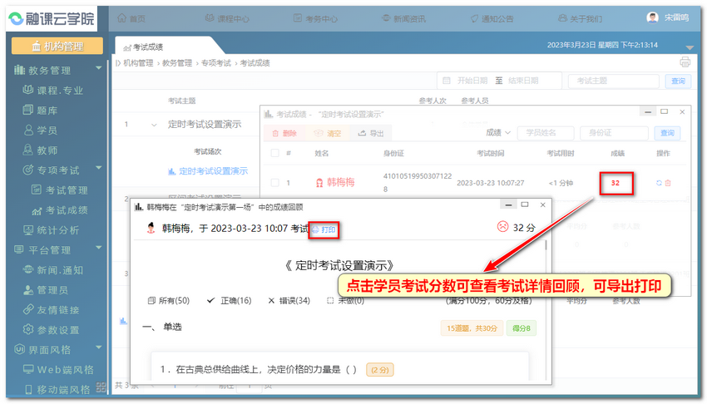Open 参数设置 in the sidebar

[x=57, y=330]
